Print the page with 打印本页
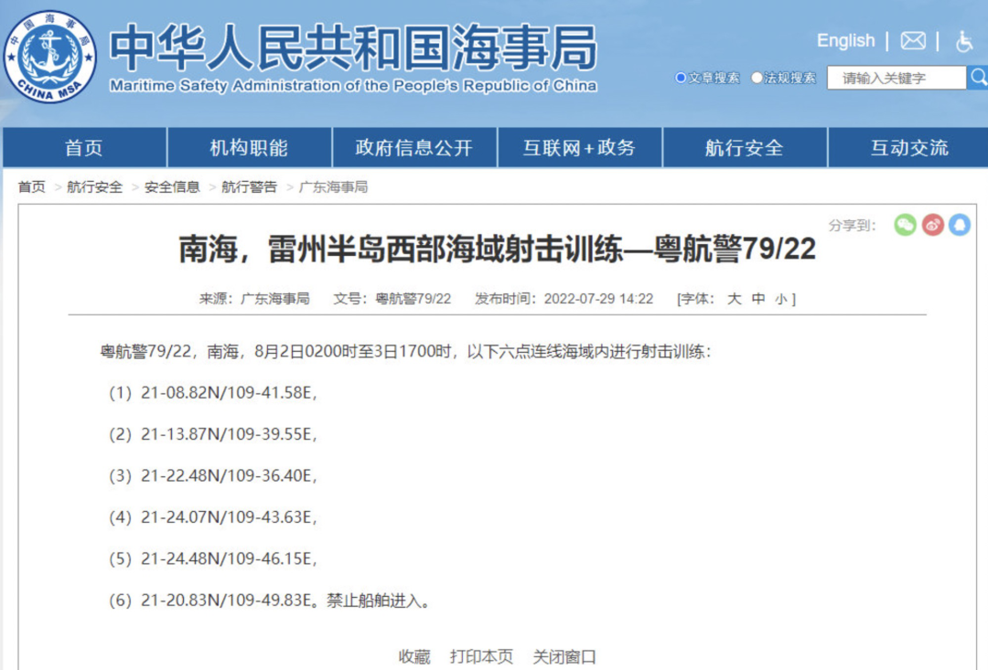988x670 pixels. [x=482, y=656]
